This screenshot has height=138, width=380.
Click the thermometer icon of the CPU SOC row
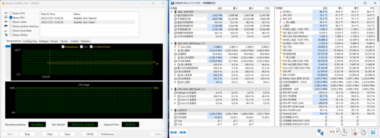click(281, 15)
